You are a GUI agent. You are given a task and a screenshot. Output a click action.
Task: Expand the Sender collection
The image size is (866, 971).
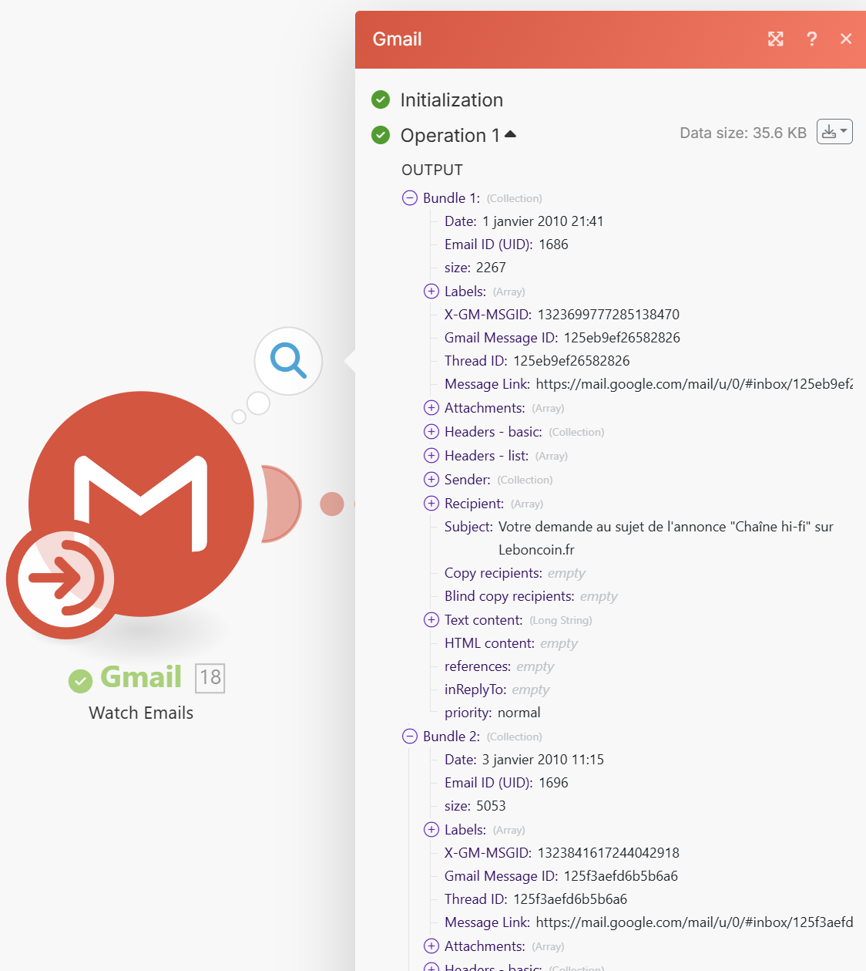point(431,480)
